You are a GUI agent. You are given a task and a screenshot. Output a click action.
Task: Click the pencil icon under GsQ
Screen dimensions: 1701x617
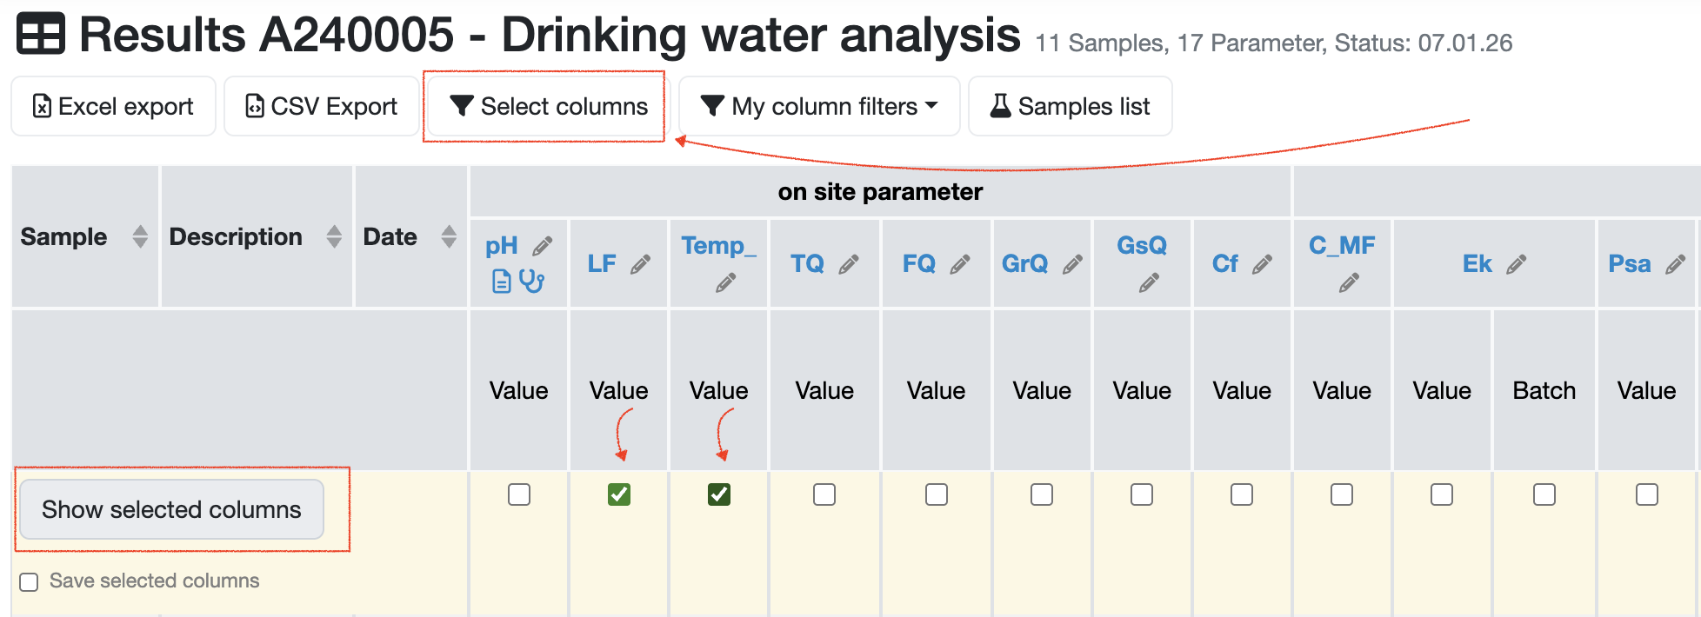click(x=1149, y=282)
